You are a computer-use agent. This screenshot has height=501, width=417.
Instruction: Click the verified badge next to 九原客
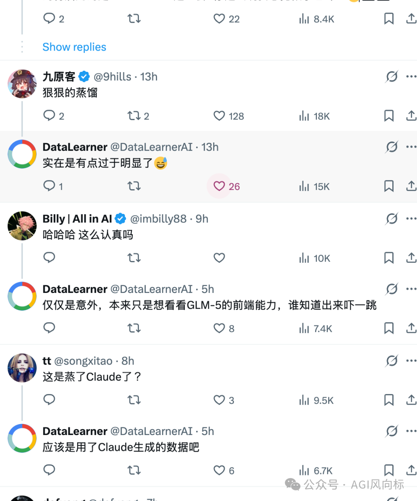tap(84, 76)
